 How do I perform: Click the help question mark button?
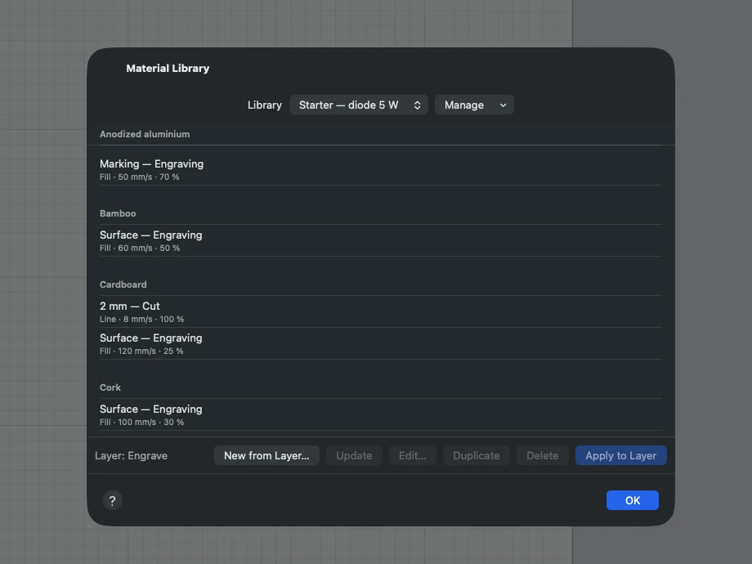(x=112, y=500)
